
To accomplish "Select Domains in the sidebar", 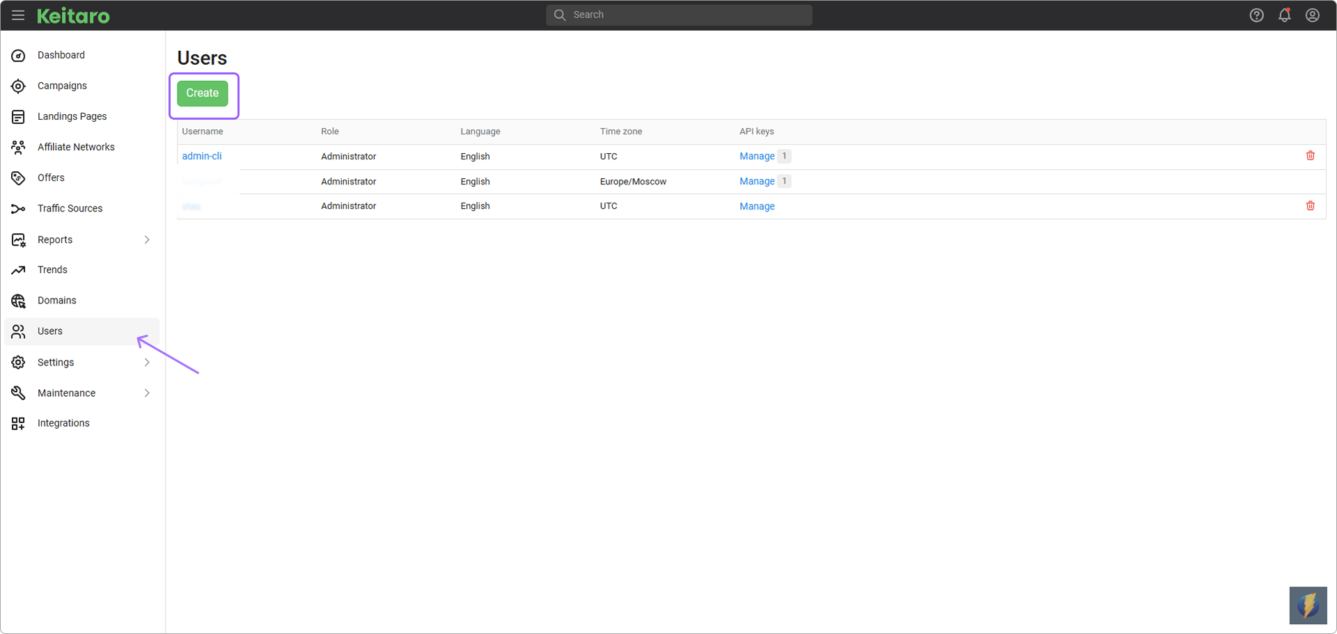I will click(57, 301).
